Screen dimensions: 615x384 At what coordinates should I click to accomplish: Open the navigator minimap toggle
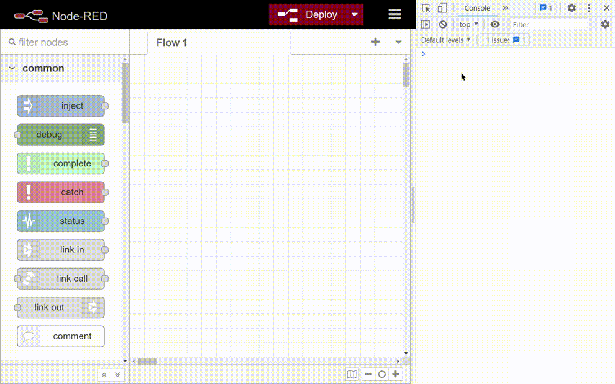click(352, 374)
